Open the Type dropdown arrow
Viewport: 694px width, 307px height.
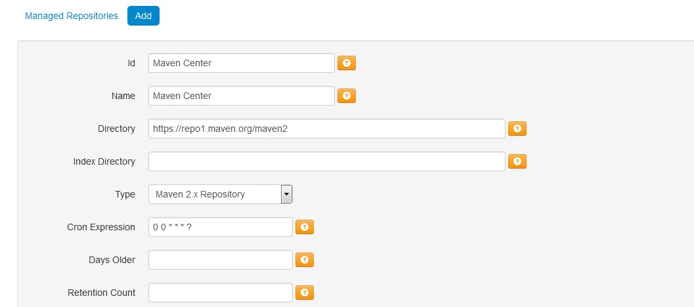286,194
